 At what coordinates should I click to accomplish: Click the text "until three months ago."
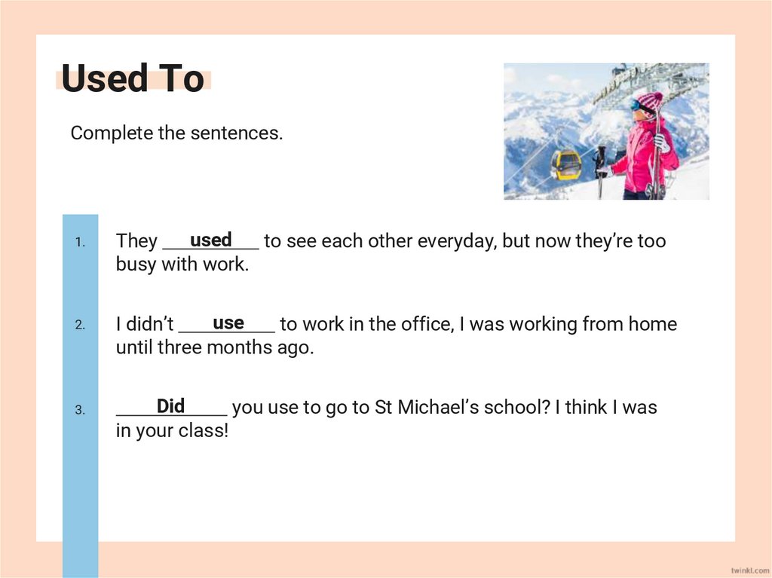(x=214, y=348)
